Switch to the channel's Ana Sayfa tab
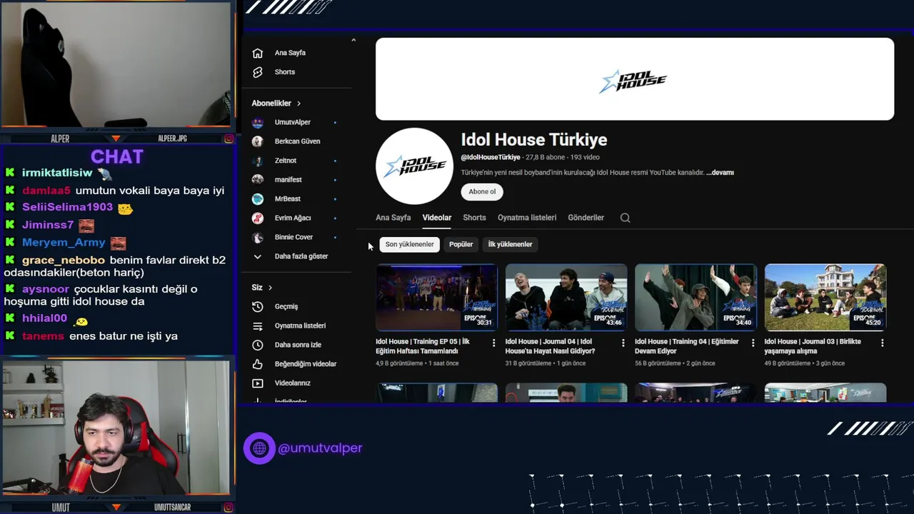Viewport: 914px width, 514px height. coord(393,218)
